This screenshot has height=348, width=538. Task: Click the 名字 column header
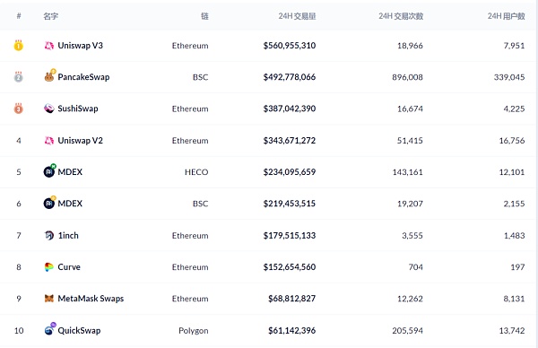tap(51, 16)
